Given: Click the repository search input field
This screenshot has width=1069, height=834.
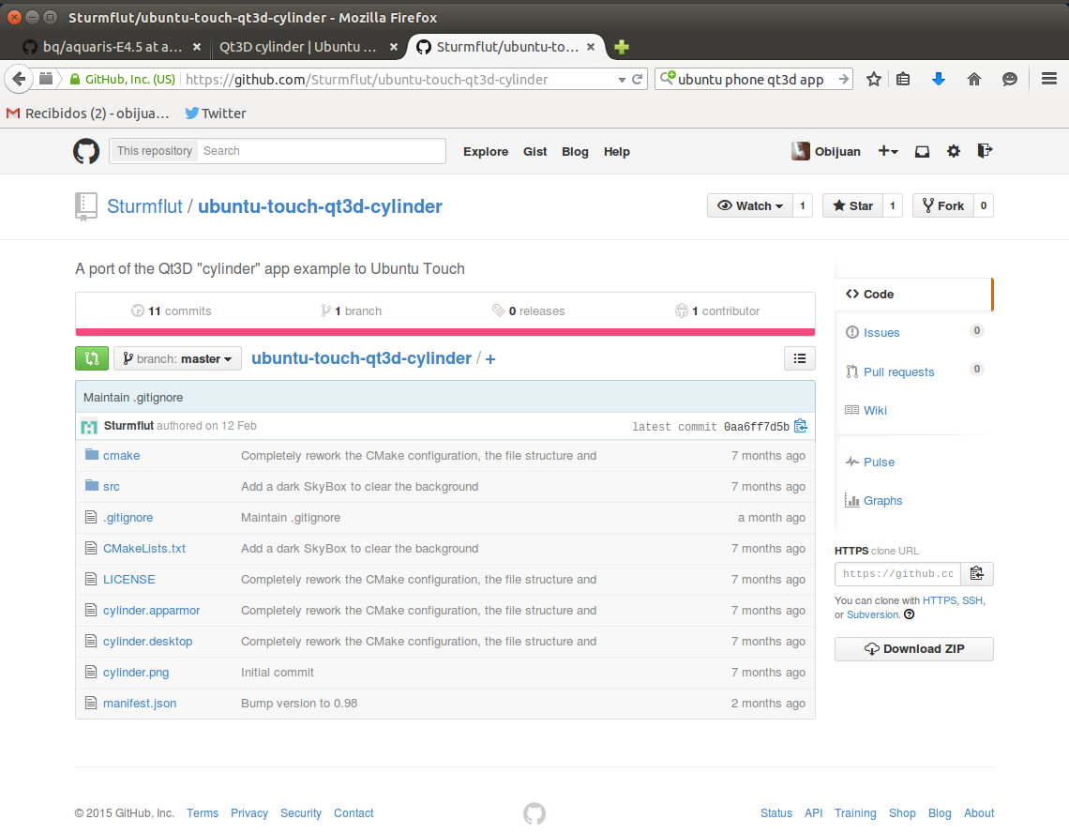Looking at the screenshot, I should 321,151.
